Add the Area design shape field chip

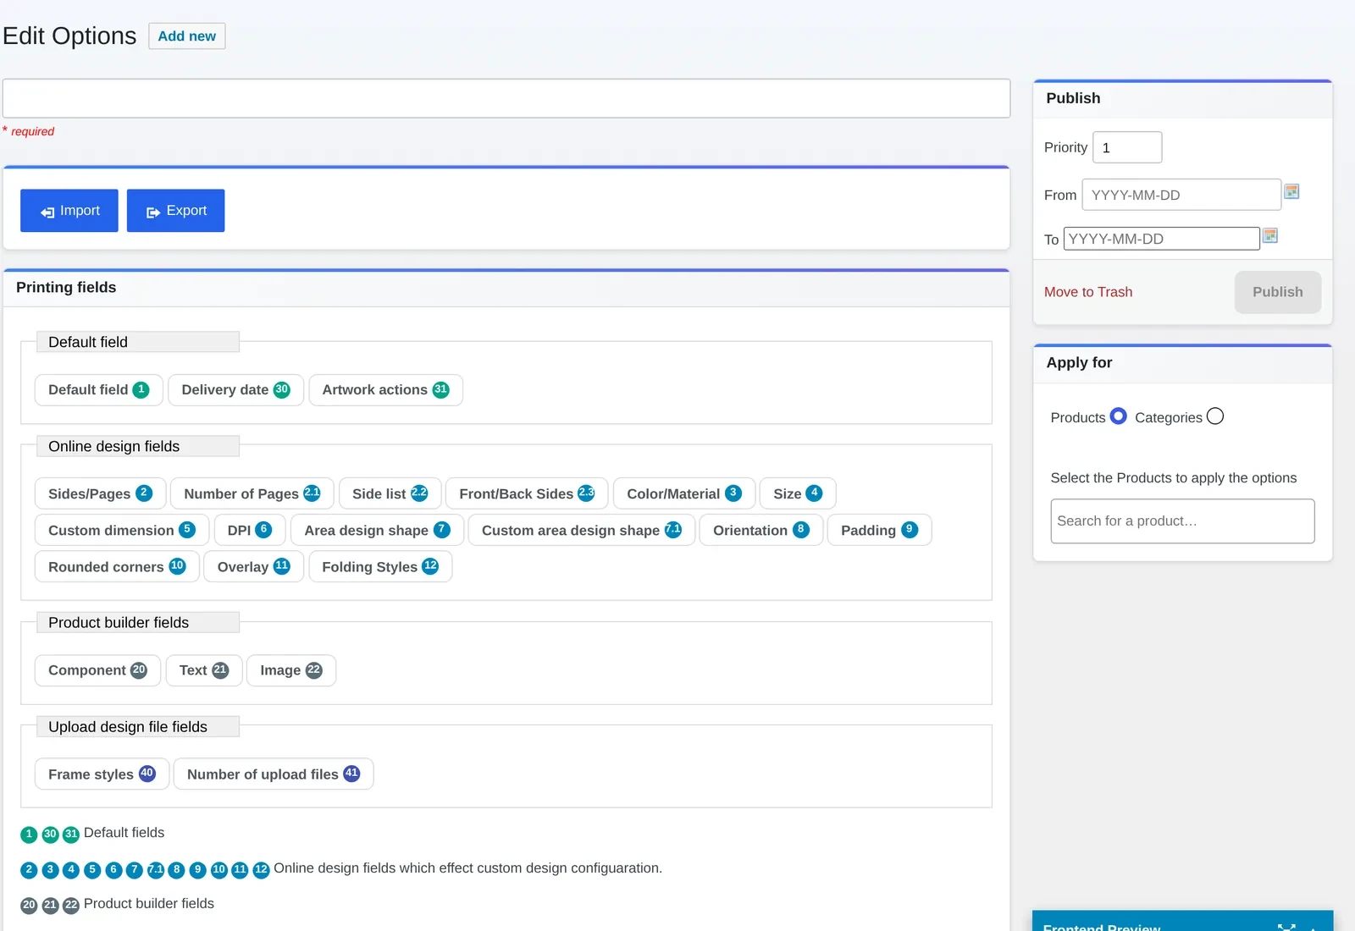tap(378, 530)
